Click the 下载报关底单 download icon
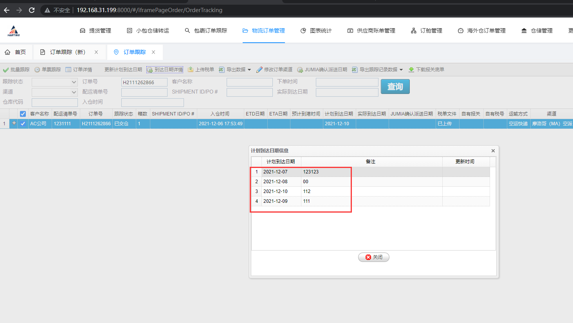The height and width of the screenshot is (323, 573). coord(411,70)
